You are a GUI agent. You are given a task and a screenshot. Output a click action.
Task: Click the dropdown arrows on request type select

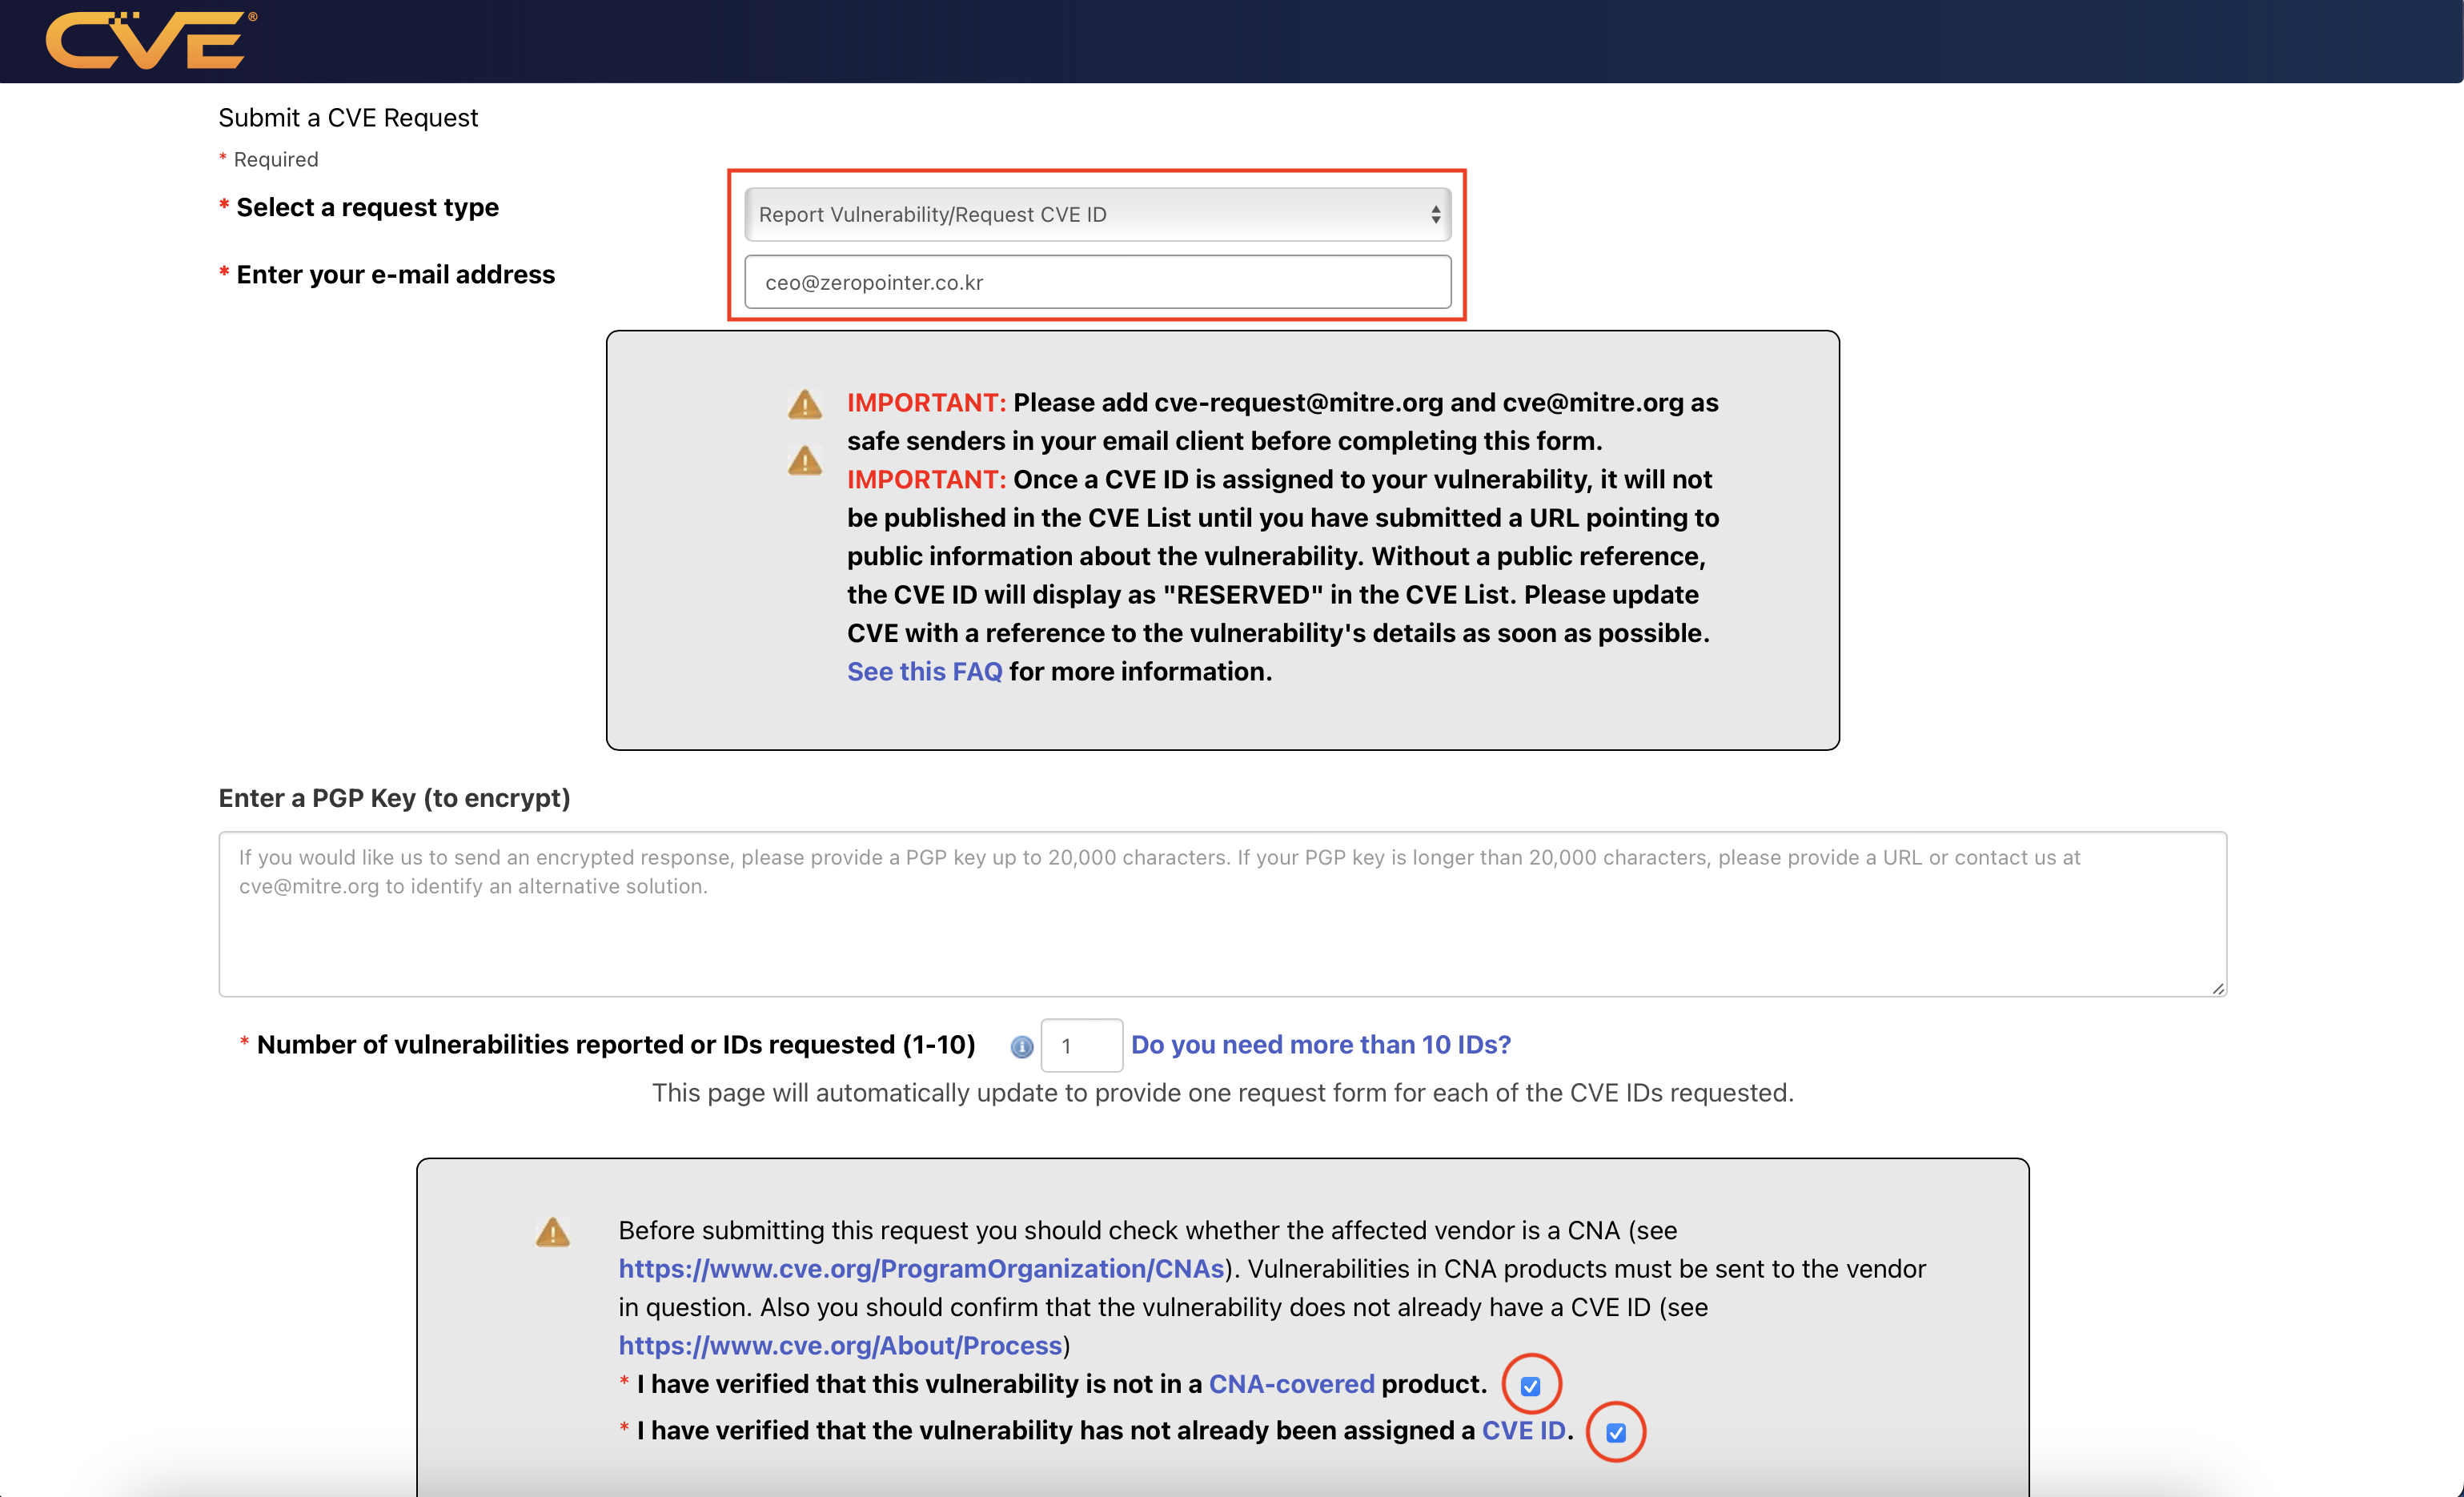pyautogui.click(x=1435, y=214)
